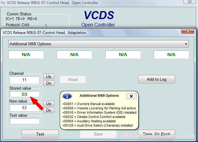The width and height of the screenshot is (198, 142).
Task: Click the third N/A measuring box
Action: 123,55
